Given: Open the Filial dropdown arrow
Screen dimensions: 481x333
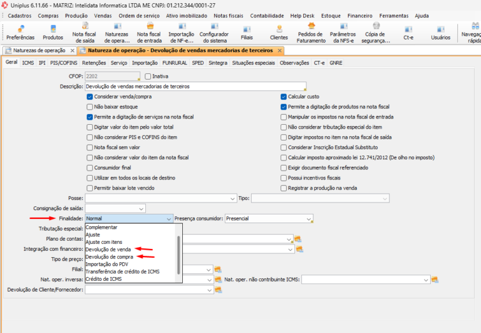Looking at the screenshot, I should [x=209, y=270].
